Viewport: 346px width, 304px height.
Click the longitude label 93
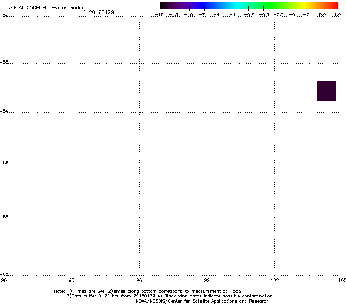pyautogui.click(x=72, y=280)
